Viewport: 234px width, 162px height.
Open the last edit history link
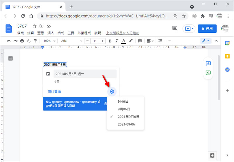tap(123, 33)
